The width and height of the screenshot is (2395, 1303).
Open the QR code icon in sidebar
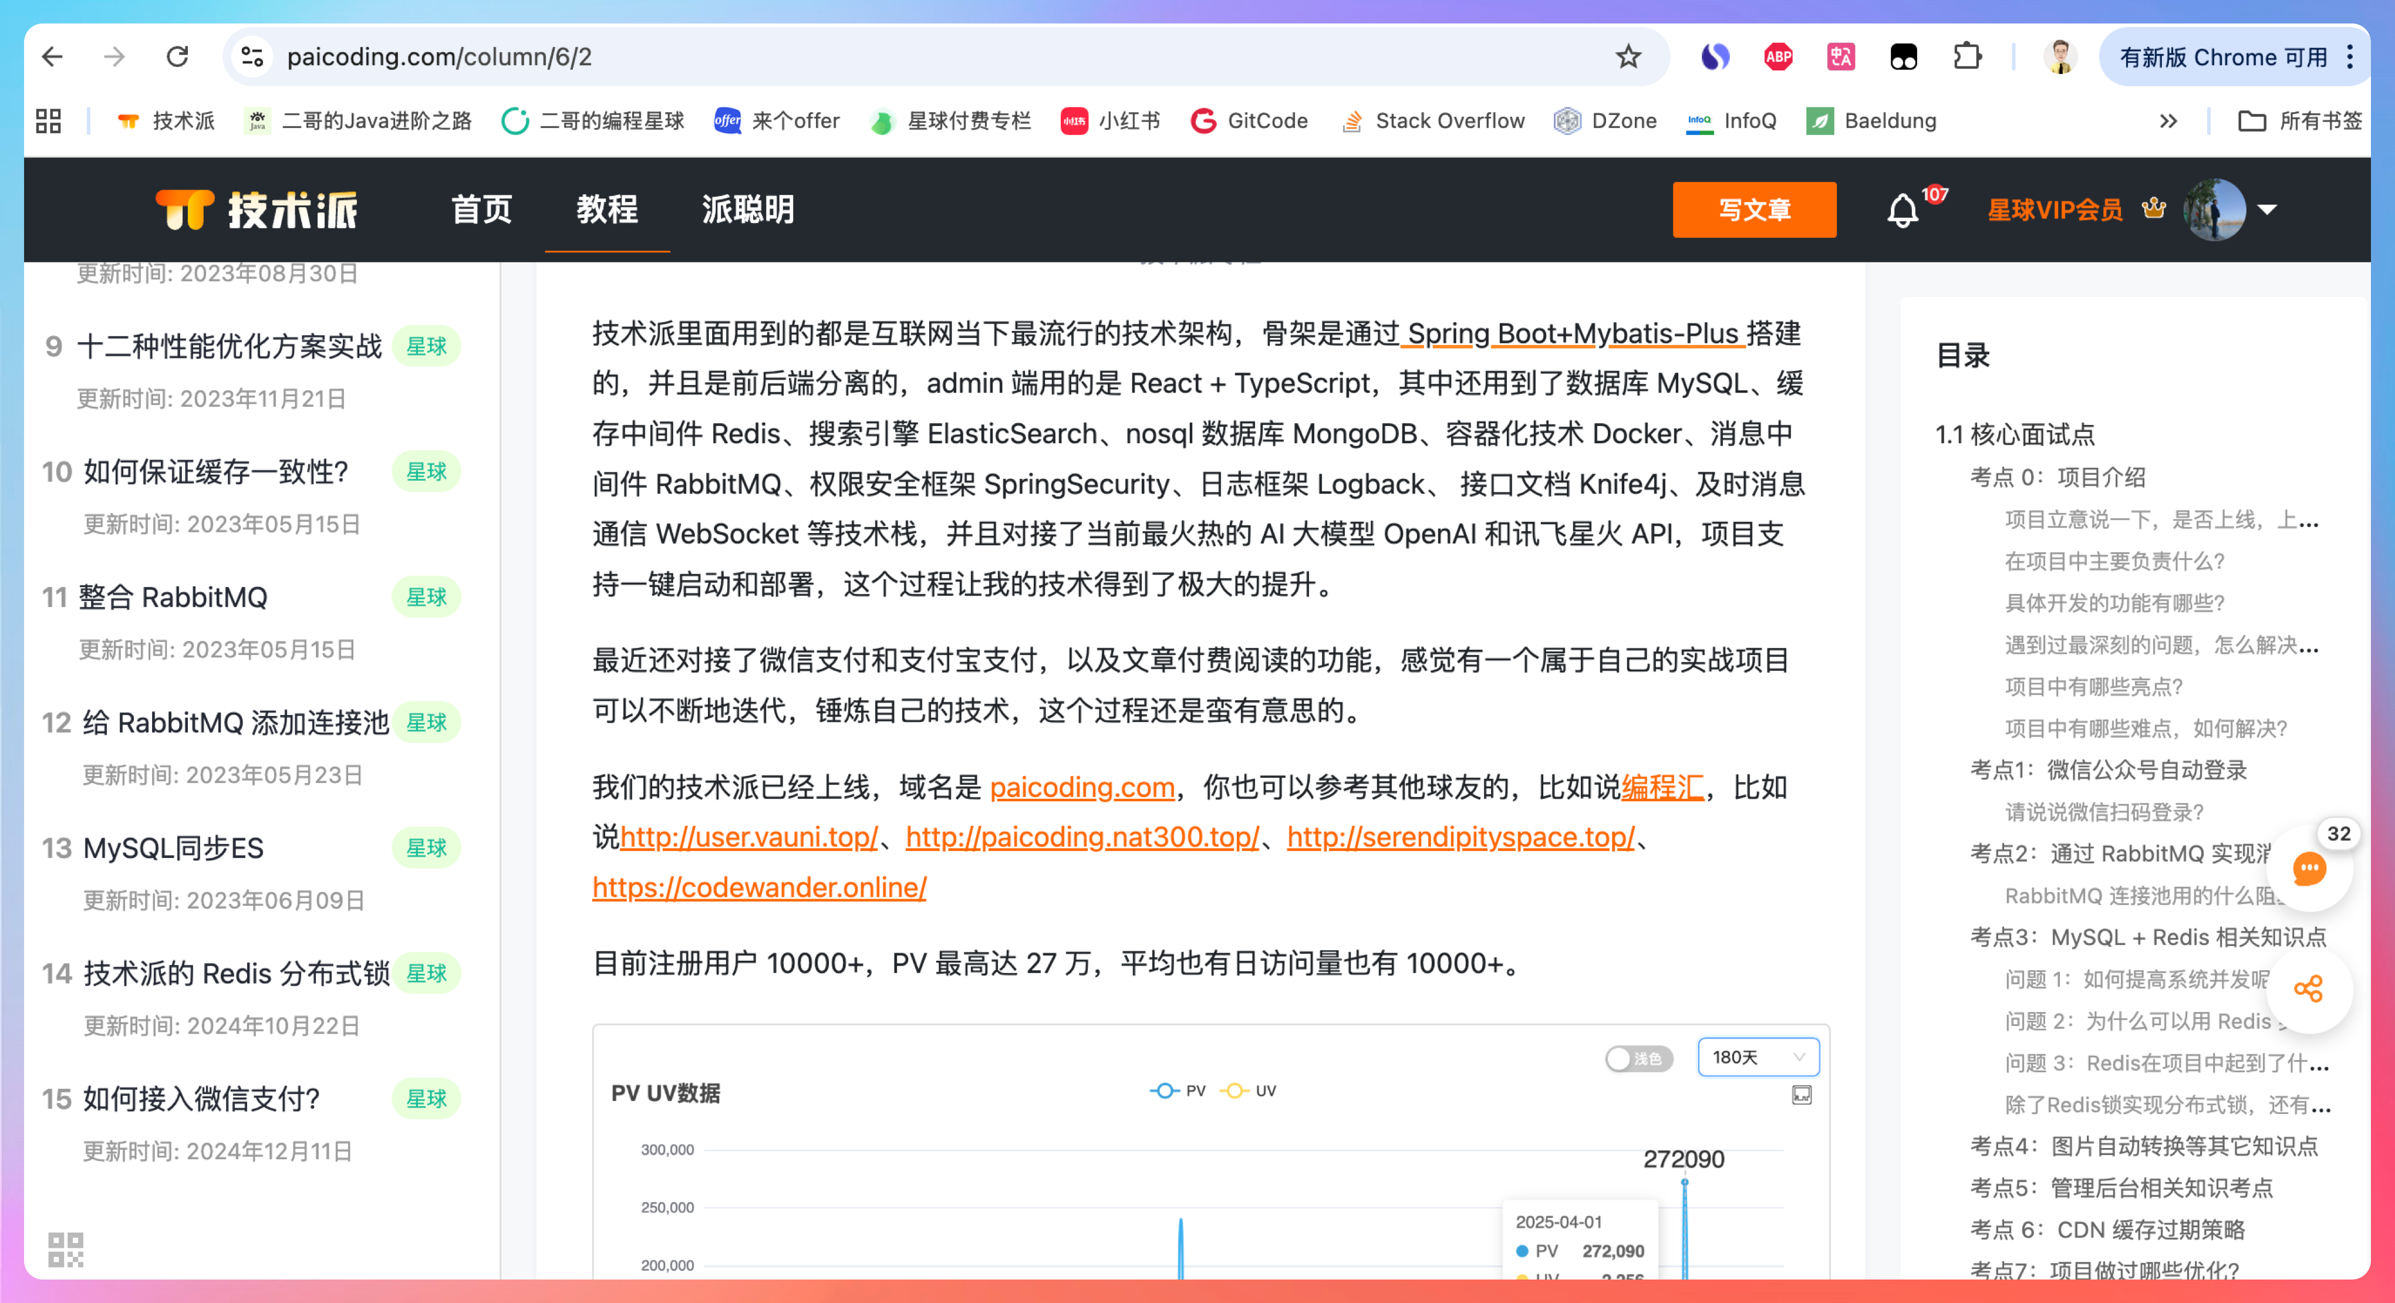point(65,1249)
